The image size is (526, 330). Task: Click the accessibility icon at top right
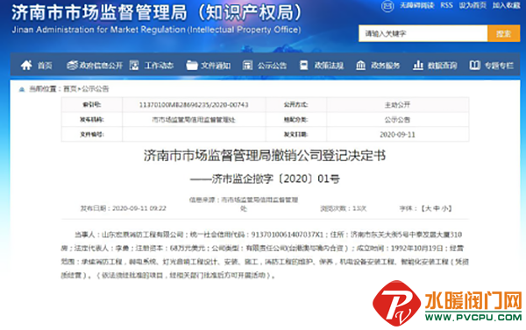(x=387, y=6)
